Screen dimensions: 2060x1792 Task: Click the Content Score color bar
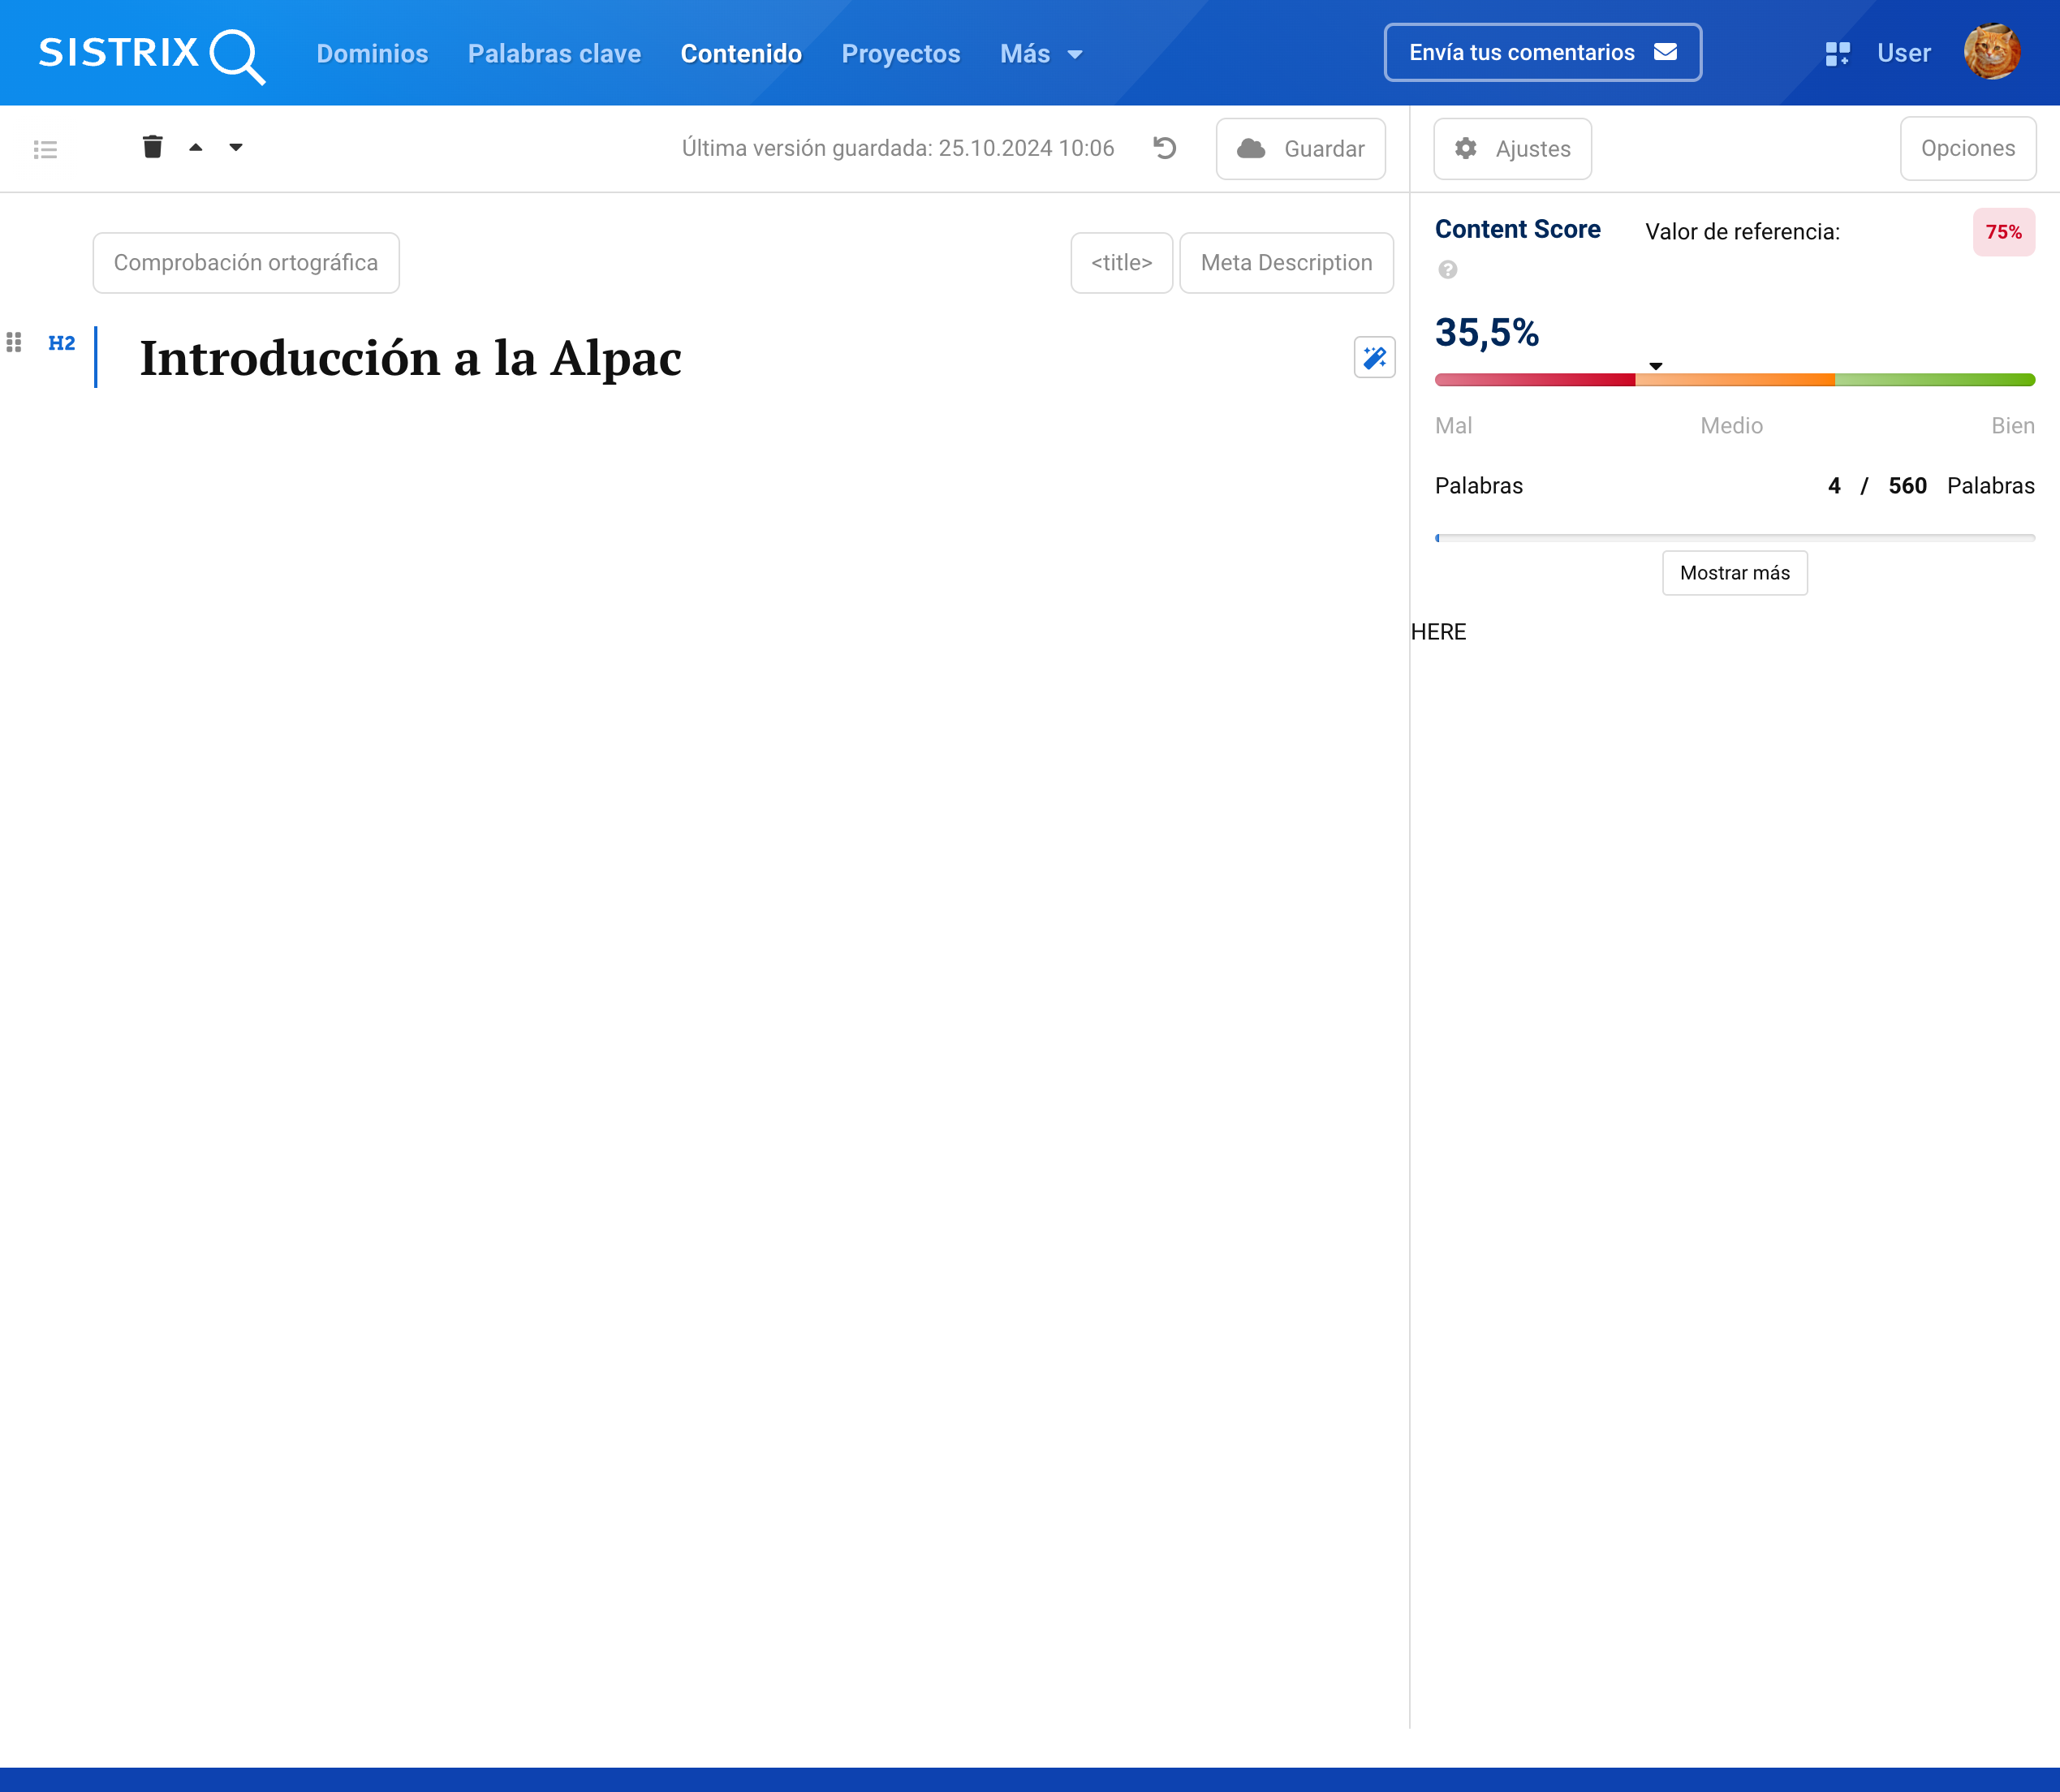[1734, 380]
